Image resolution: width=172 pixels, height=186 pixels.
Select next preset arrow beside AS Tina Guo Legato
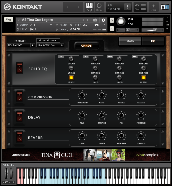(88, 20)
